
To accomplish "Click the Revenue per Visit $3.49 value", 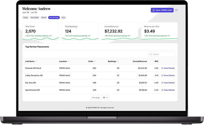I will pos(149,31).
